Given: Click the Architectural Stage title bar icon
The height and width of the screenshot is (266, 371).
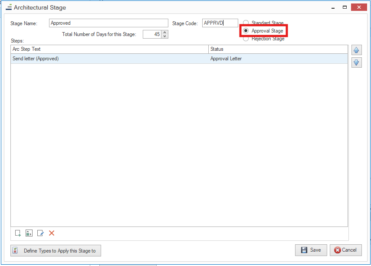Looking at the screenshot, I should pyautogui.click(x=9, y=7).
